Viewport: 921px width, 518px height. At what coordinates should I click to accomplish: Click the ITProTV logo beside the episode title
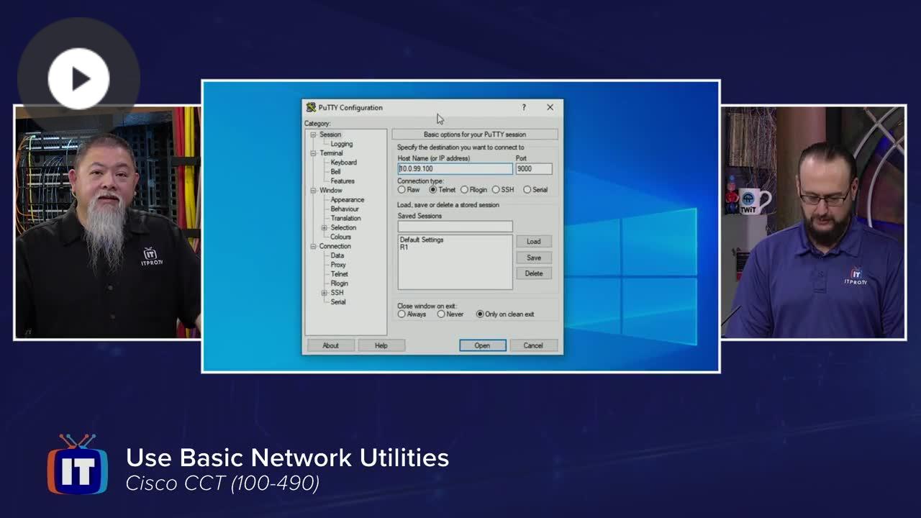click(x=78, y=464)
